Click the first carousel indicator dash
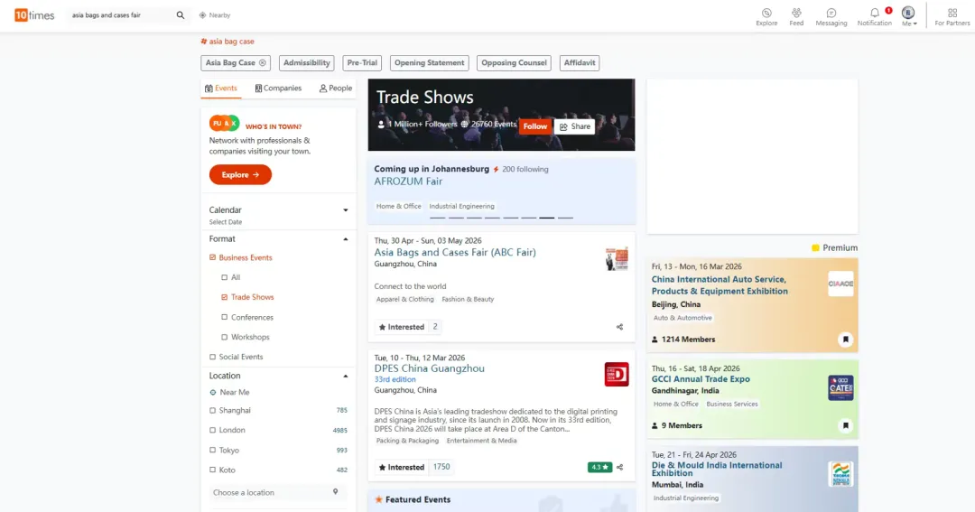Screen dimensions: 975x512 pyautogui.click(x=437, y=218)
